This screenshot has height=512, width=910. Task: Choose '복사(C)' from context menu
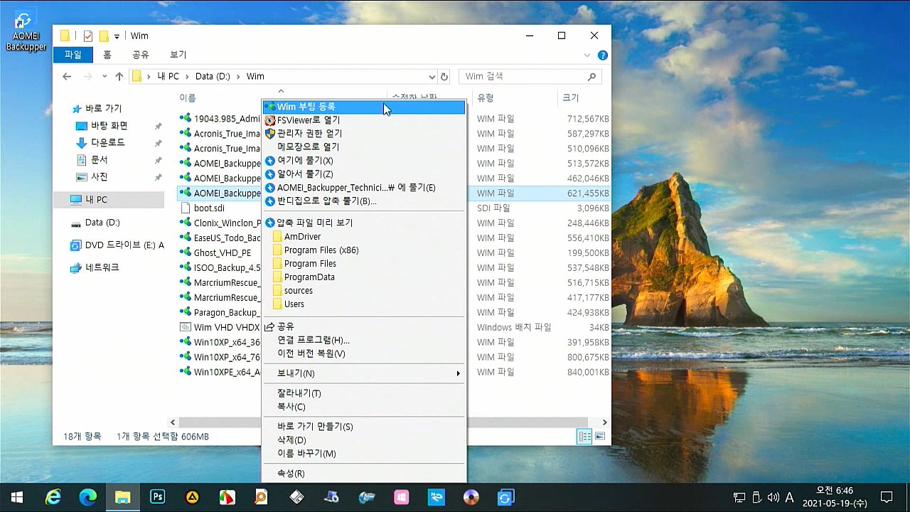pos(364,407)
